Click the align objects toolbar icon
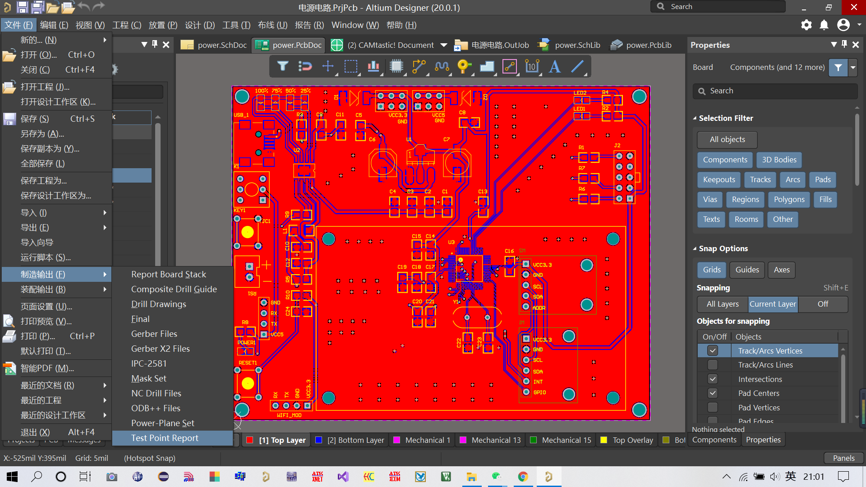The width and height of the screenshot is (866, 487). pyautogui.click(x=373, y=67)
